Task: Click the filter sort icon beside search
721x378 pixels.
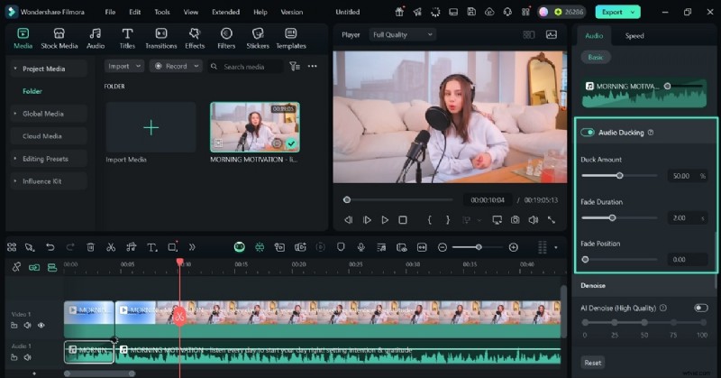Action: coord(295,66)
